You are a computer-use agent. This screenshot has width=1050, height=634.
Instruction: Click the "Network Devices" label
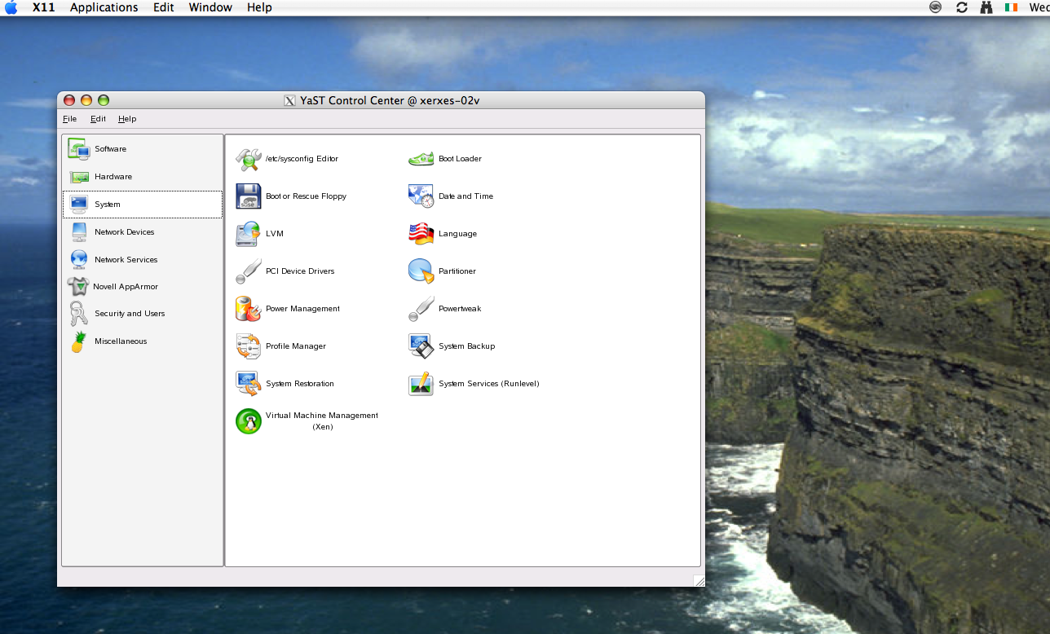[x=124, y=232]
